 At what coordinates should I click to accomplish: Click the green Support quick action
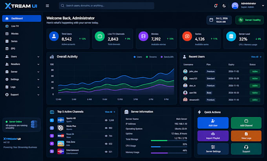pos(246,149)
